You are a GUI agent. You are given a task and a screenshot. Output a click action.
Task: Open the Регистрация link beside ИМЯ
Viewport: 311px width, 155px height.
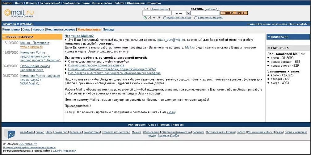pos(160,9)
